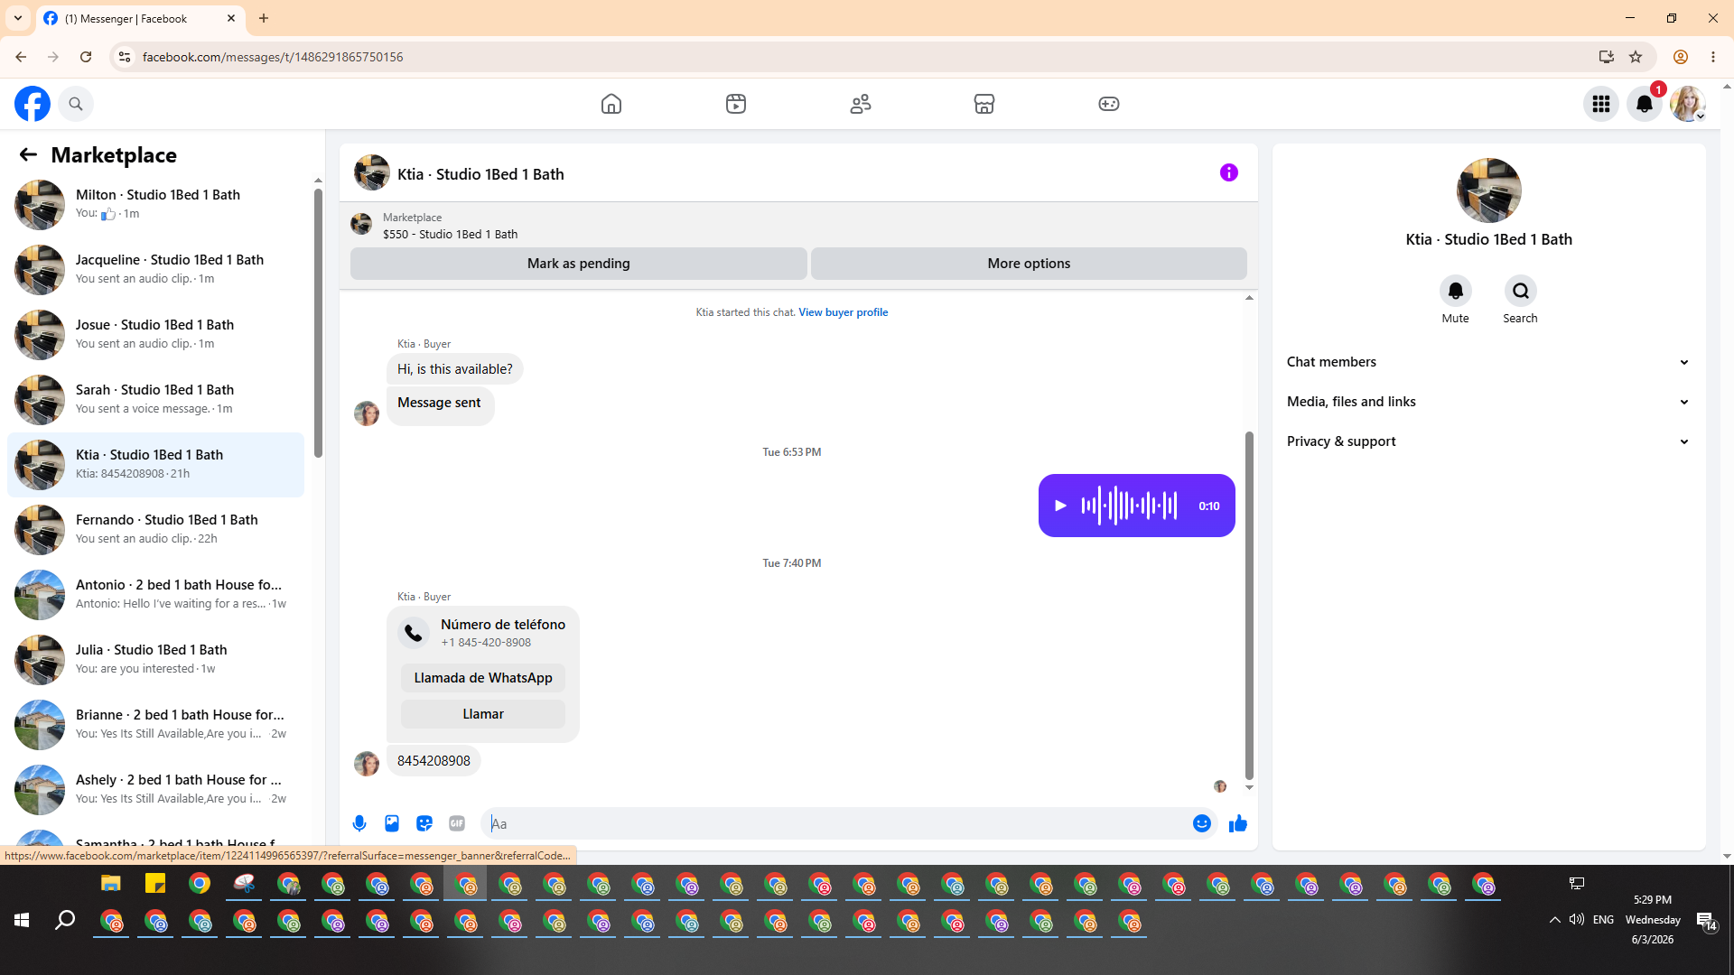1734x975 pixels.
Task: Attach a photo with image icon
Action: pyautogui.click(x=392, y=823)
